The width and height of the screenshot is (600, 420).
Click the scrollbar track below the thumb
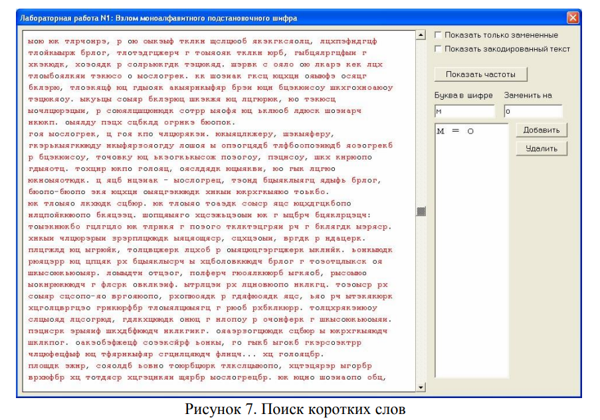point(420,299)
